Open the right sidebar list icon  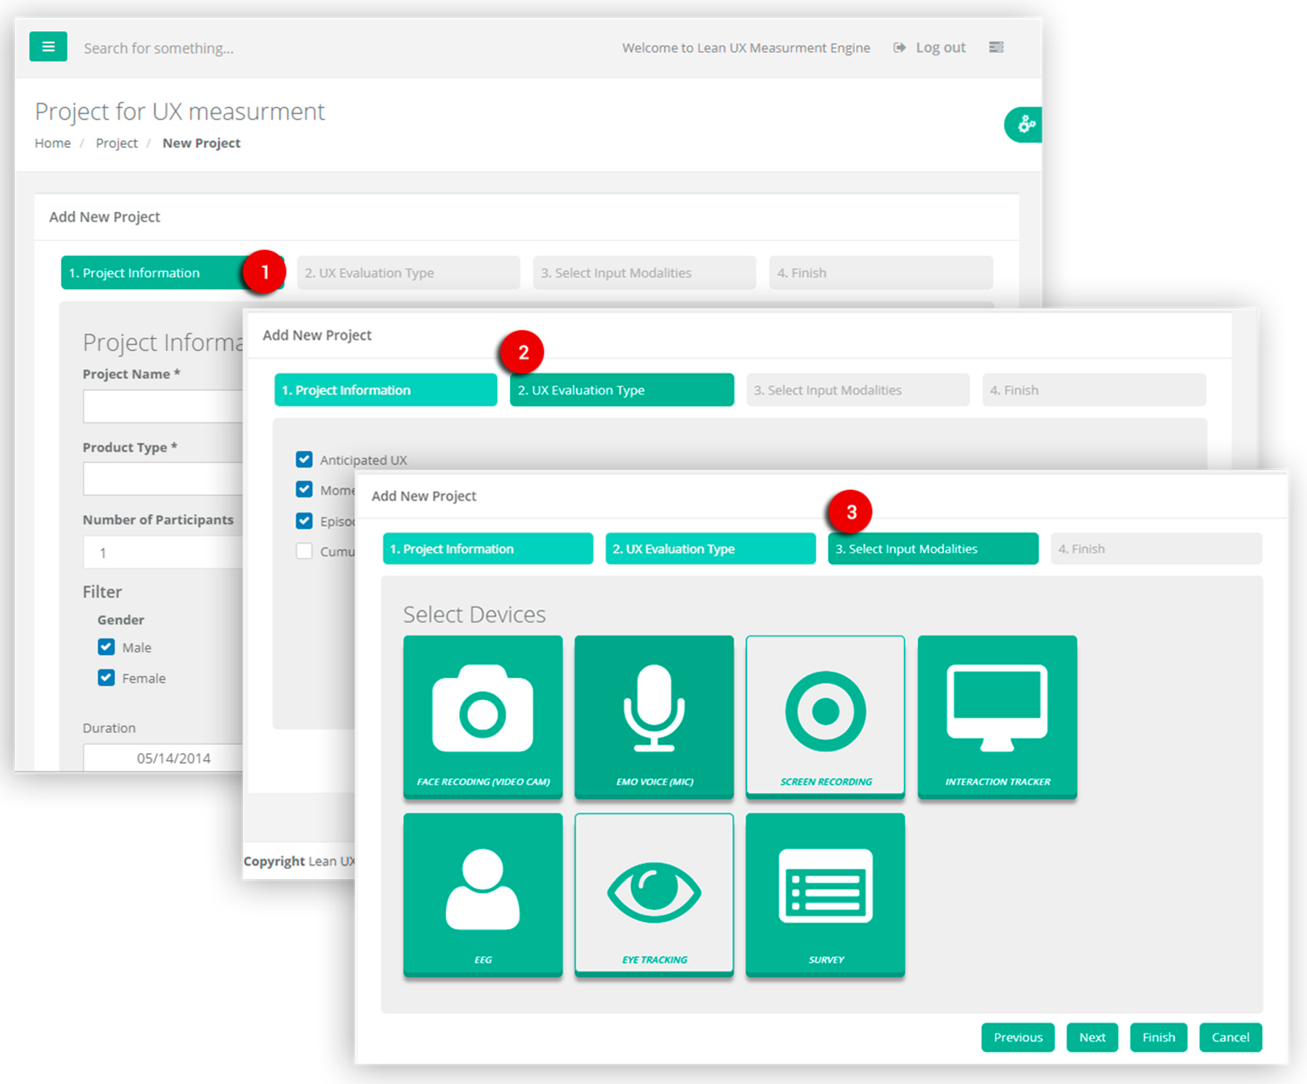point(996,47)
